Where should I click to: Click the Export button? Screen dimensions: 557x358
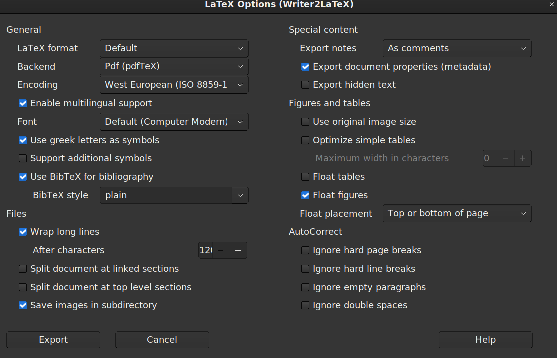coord(53,340)
